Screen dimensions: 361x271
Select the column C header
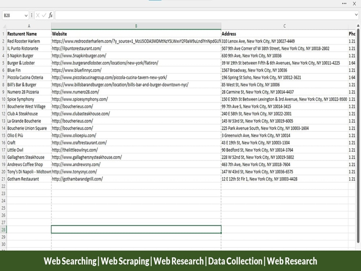pyautogui.click(x=284, y=26)
